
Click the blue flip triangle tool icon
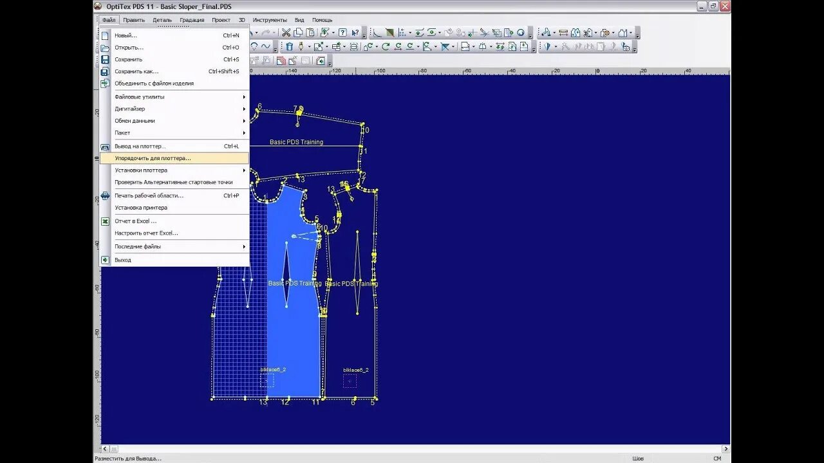pos(445,46)
